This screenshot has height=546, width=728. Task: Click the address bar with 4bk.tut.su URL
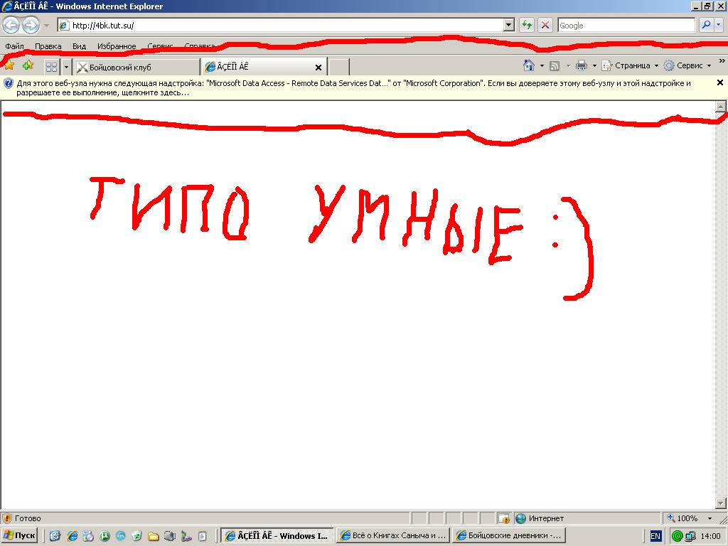click(281, 25)
